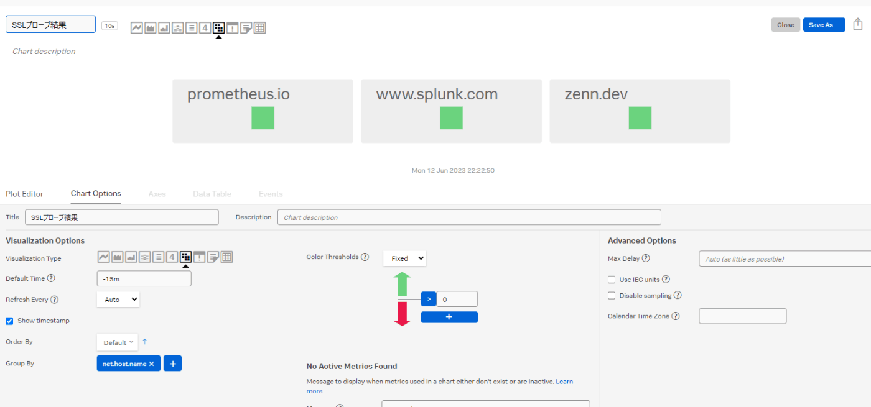The image size is (871, 407).
Task: Change the threshold greater-than operator button
Action: coord(429,299)
